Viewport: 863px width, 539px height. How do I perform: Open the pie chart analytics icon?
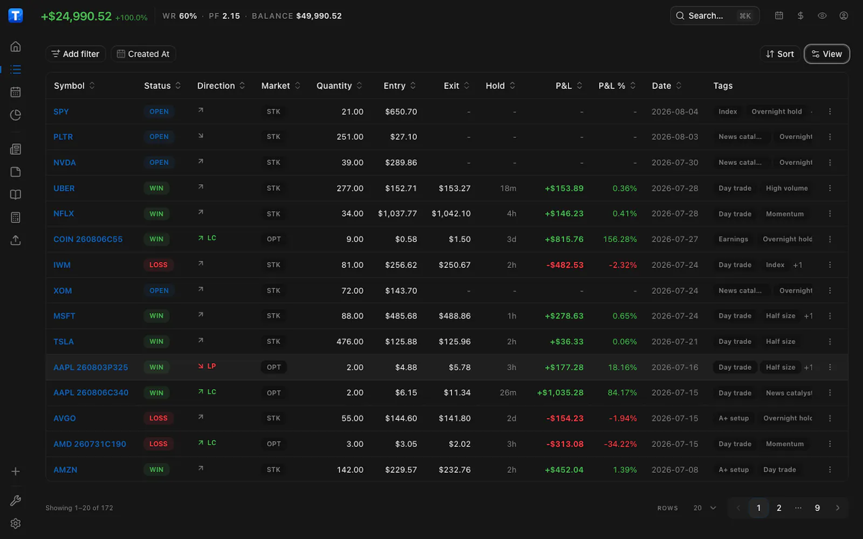(16, 115)
